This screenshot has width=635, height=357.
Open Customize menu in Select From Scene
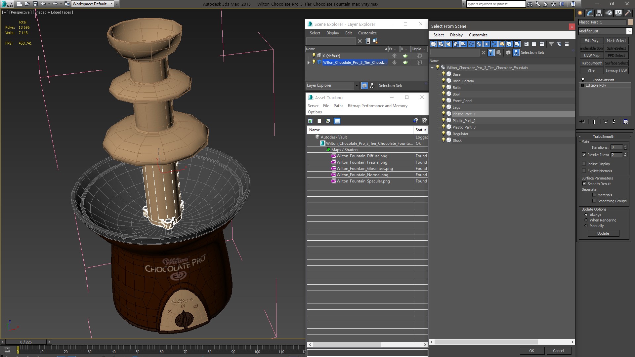point(478,35)
